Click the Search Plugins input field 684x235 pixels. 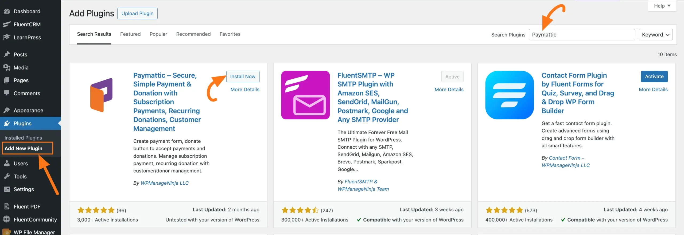tap(582, 35)
